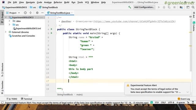
Task: Click the inspection eye icon in the editor's upper right
Action: coord(190,16)
